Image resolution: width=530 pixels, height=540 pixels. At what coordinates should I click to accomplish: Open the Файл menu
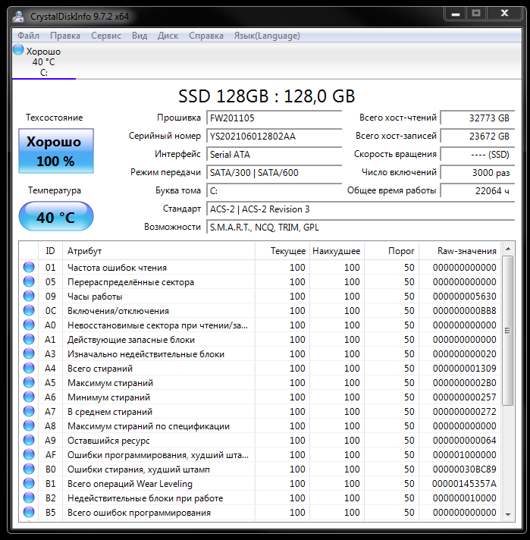click(29, 36)
